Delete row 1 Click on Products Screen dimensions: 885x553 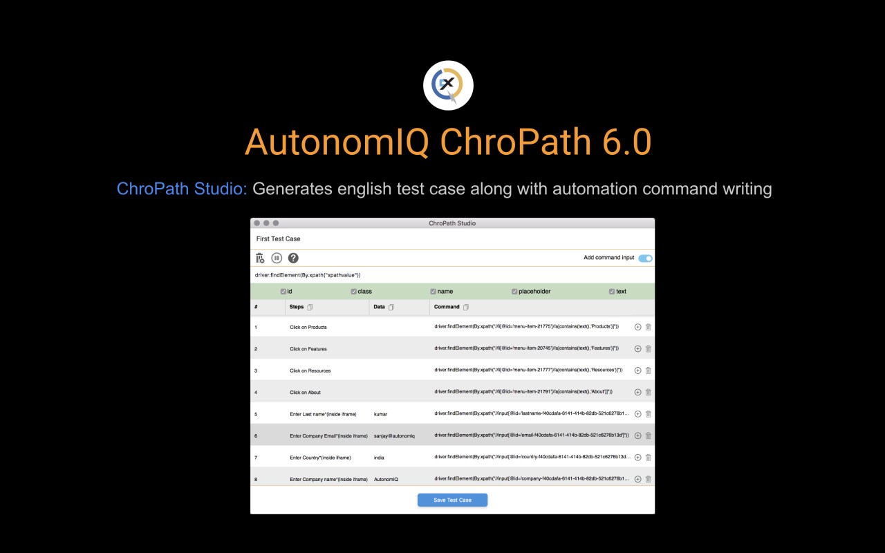649,327
